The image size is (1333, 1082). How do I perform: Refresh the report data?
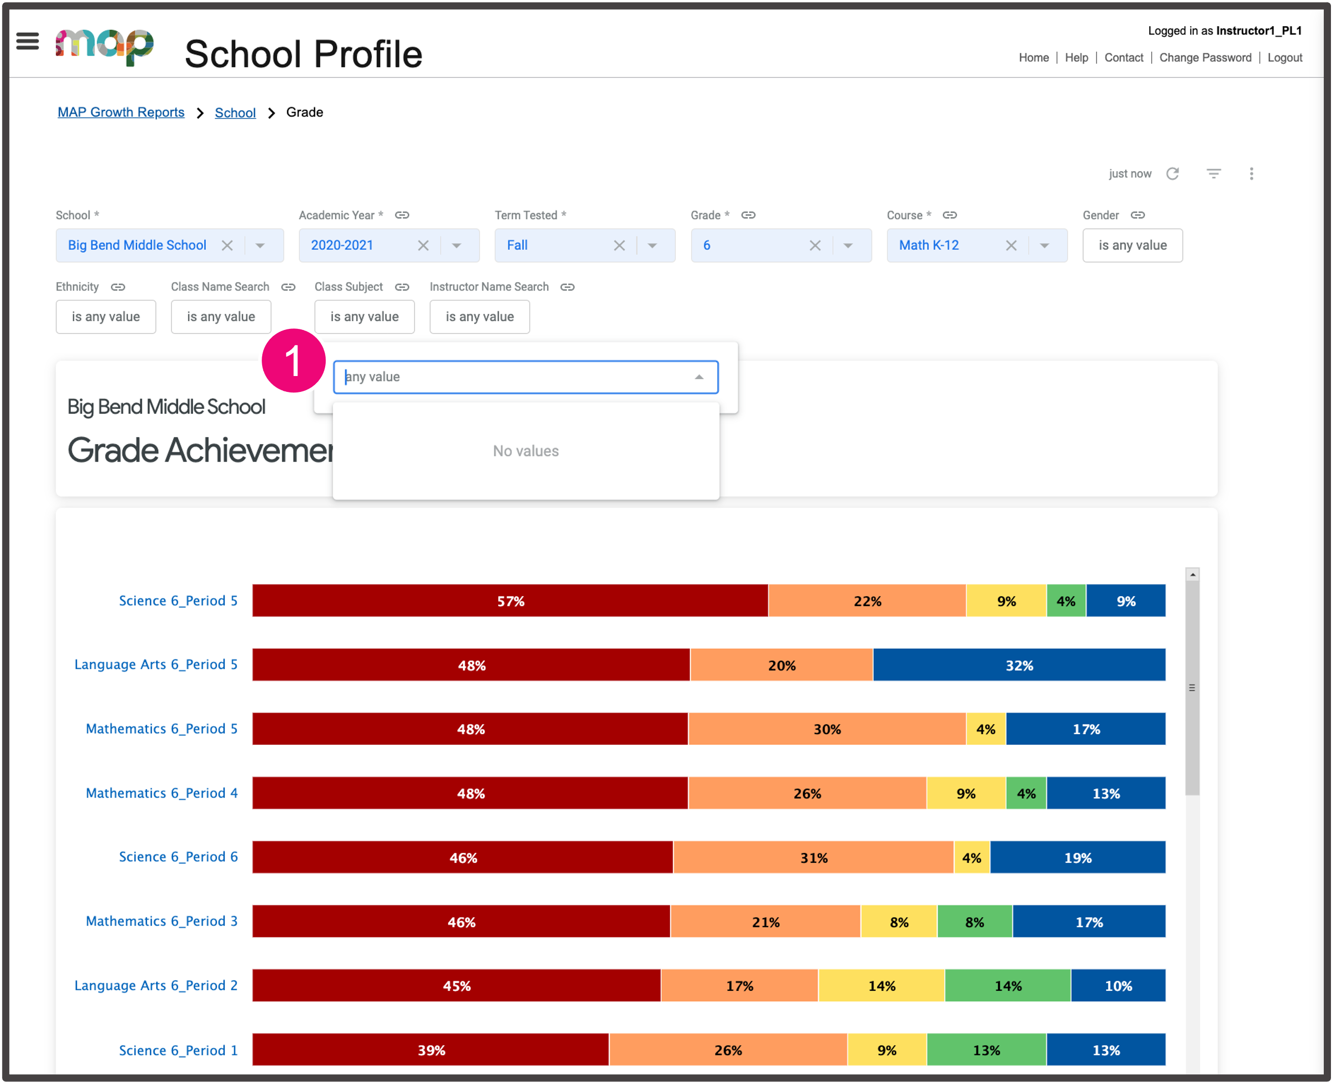(x=1174, y=173)
